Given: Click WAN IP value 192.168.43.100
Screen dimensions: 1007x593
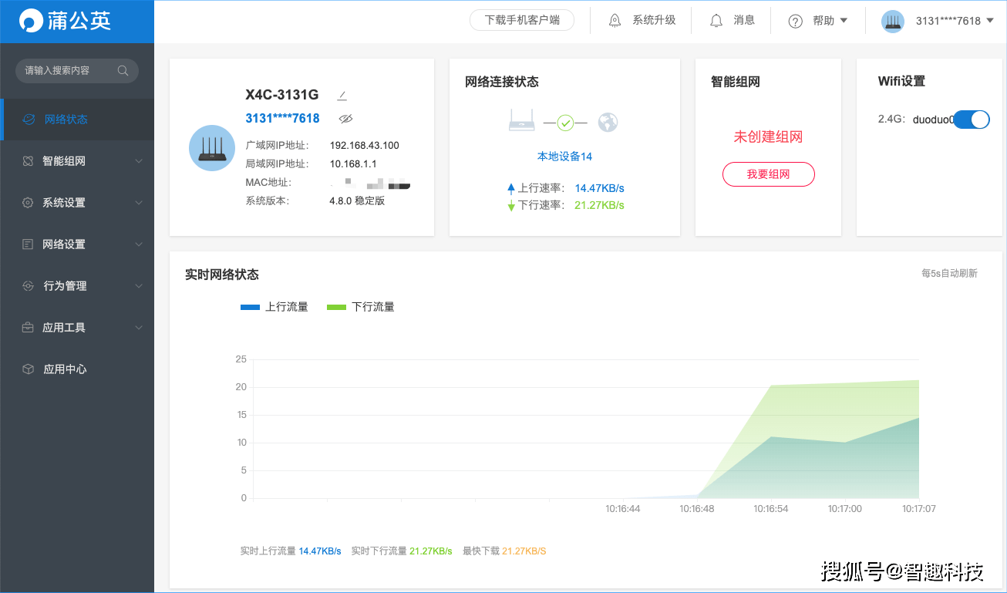Looking at the screenshot, I should tap(365, 146).
